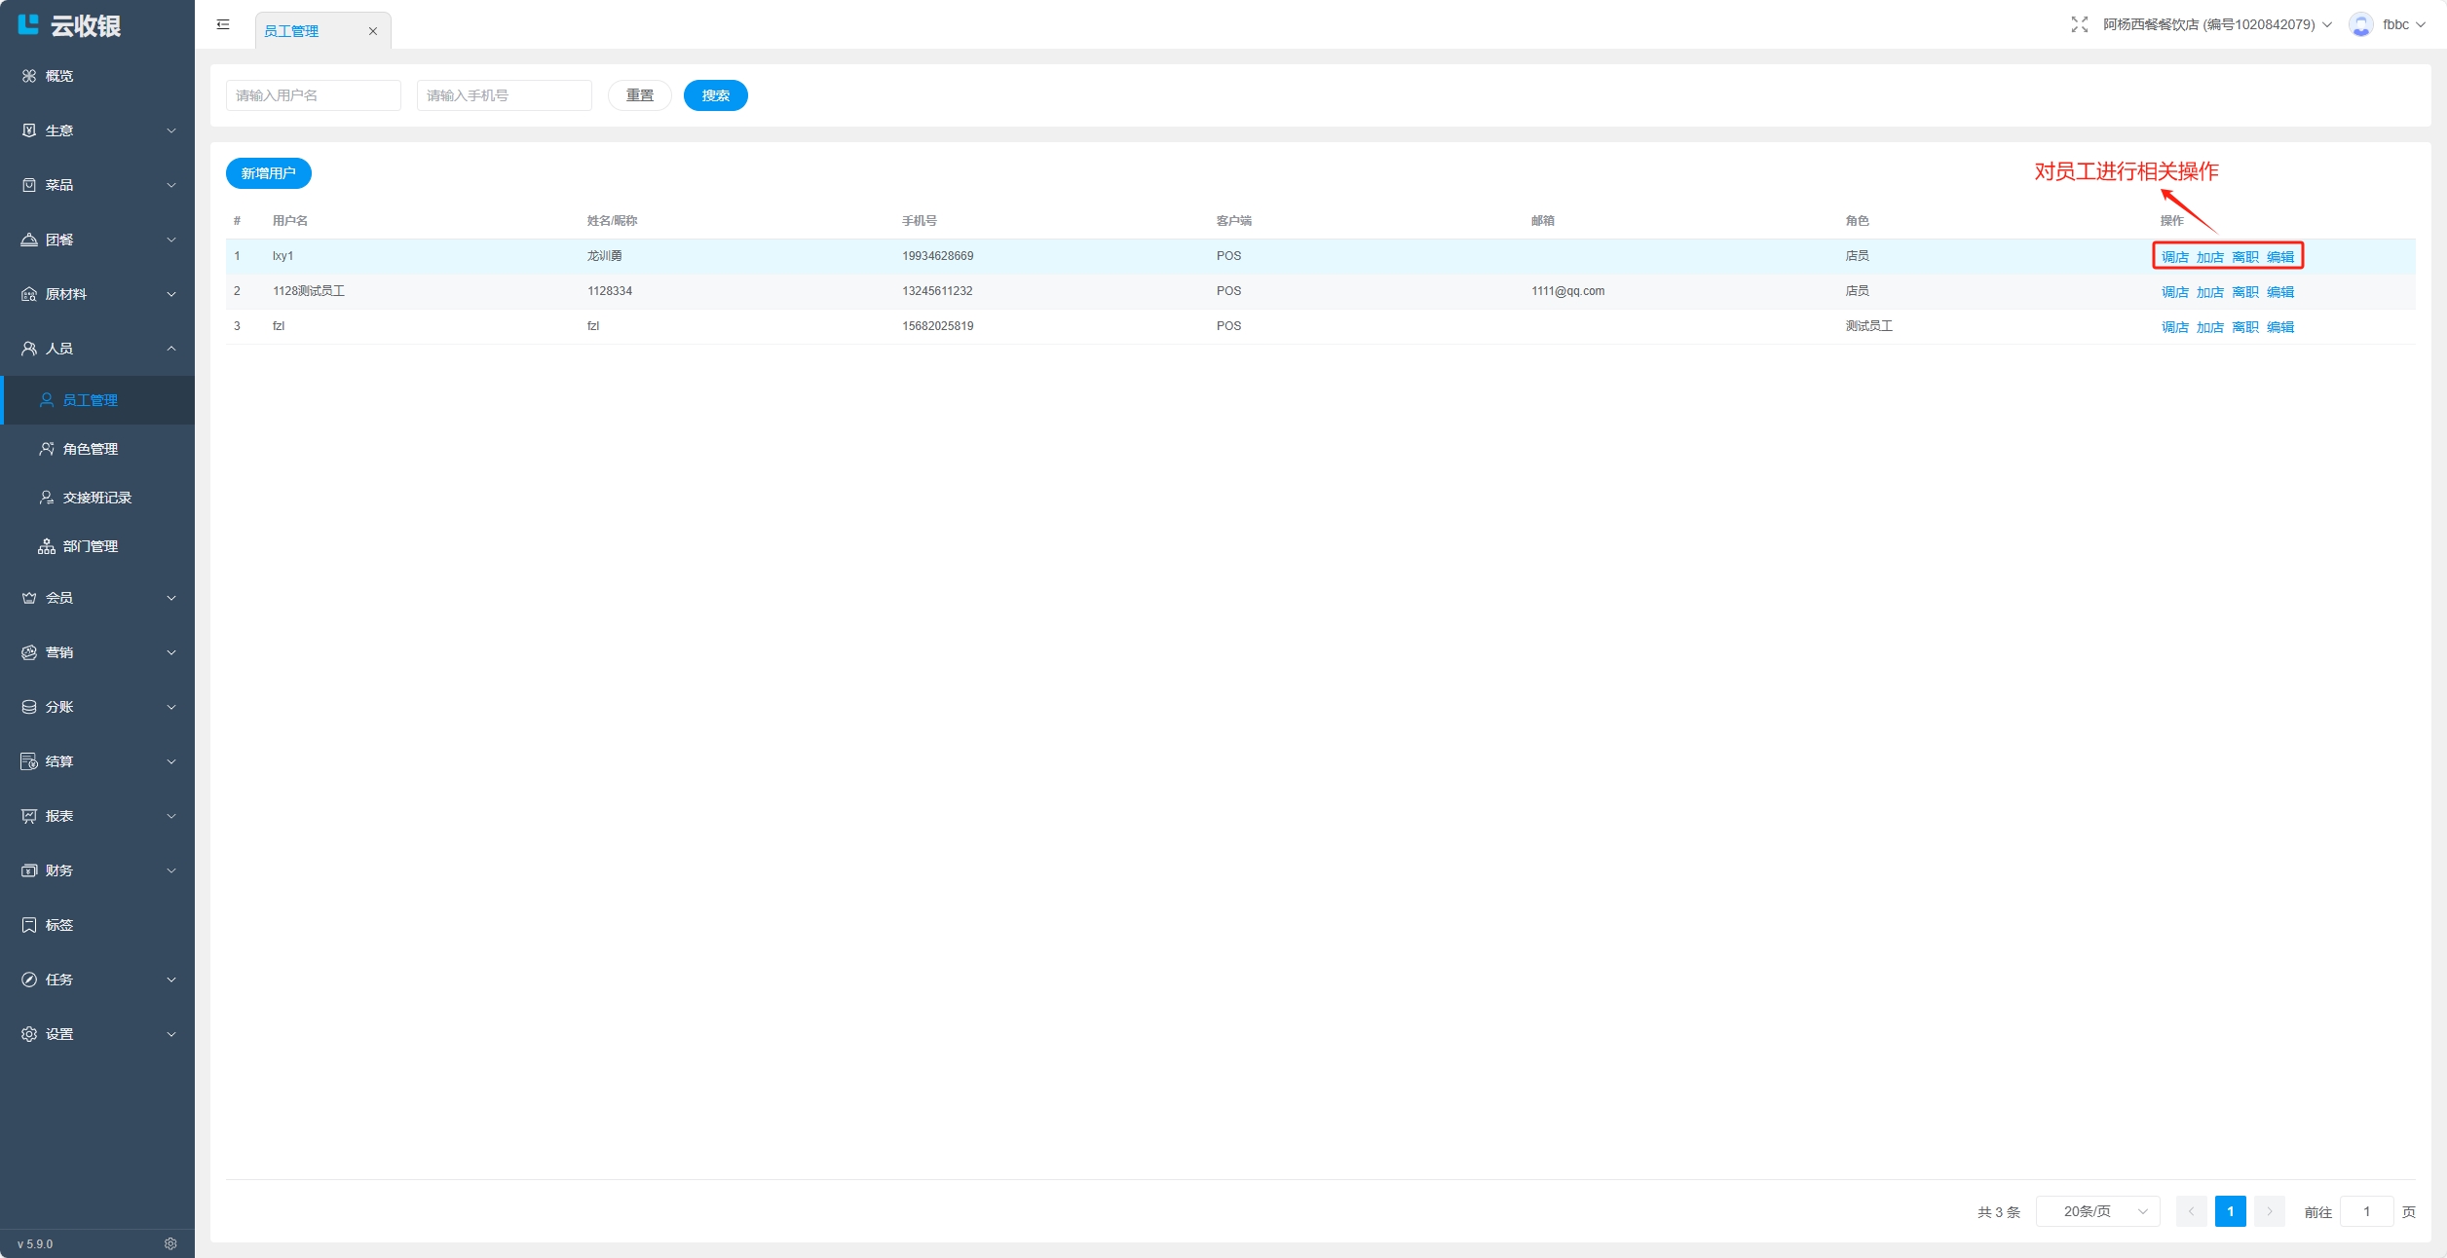Open the 标签 tags page
The height and width of the screenshot is (1258, 2447).
[x=58, y=925]
